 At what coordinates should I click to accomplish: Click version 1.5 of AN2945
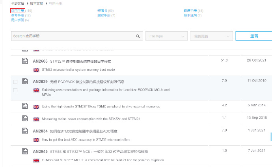pyautogui.click(x=224, y=150)
